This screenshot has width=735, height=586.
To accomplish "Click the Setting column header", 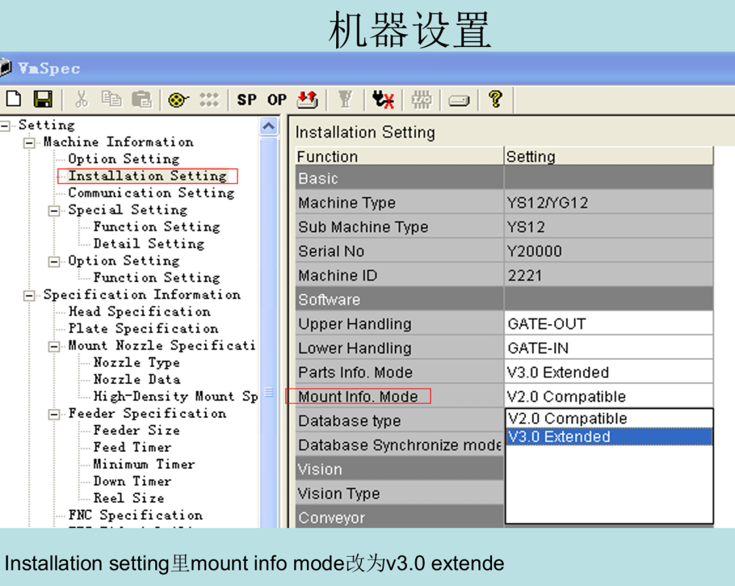I will (x=609, y=156).
